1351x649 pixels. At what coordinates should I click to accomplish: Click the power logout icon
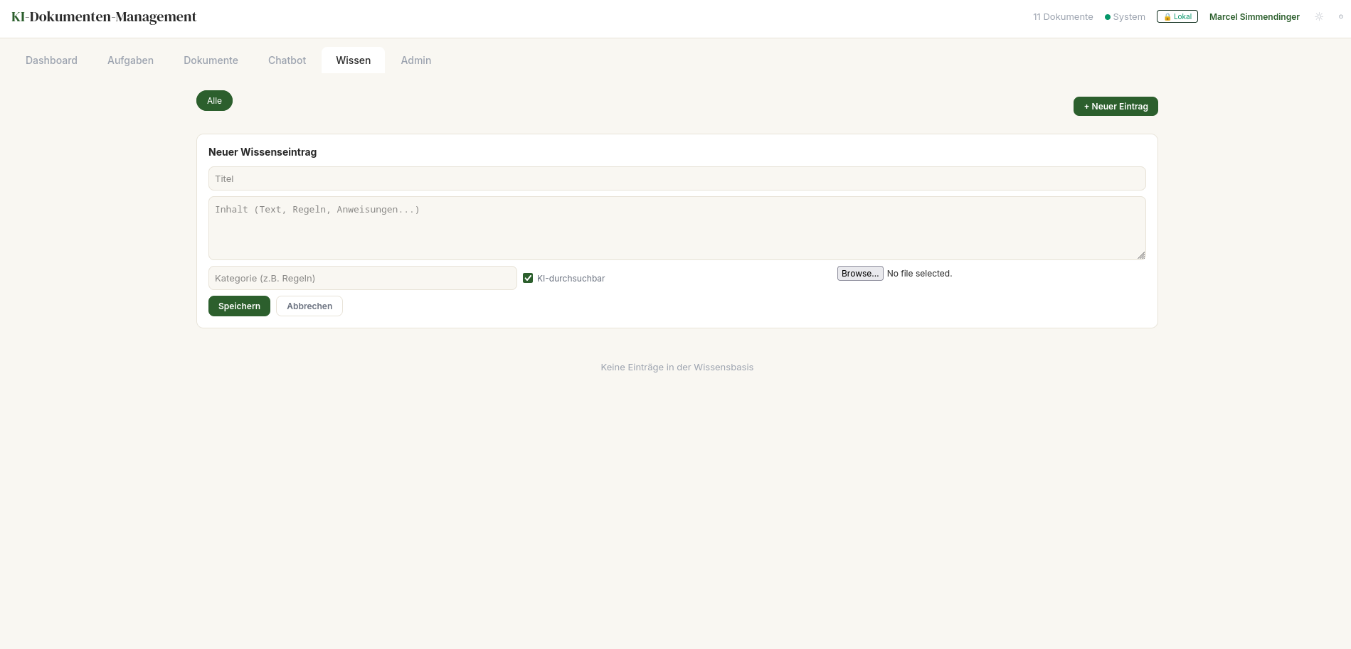coord(1340,16)
